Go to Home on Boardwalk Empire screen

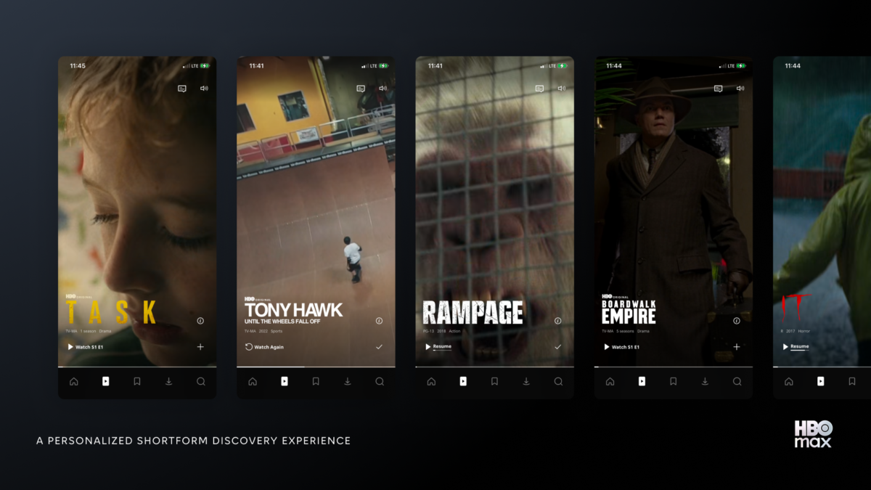point(610,382)
